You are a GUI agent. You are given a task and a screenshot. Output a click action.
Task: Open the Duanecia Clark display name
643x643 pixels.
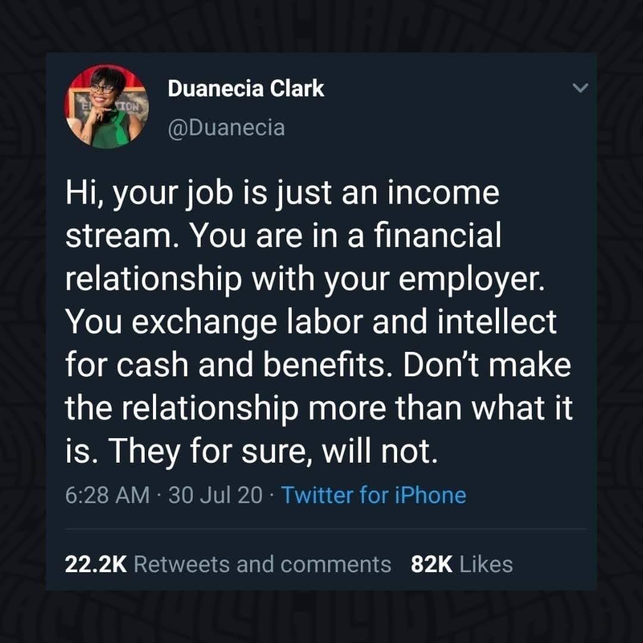(246, 89)
